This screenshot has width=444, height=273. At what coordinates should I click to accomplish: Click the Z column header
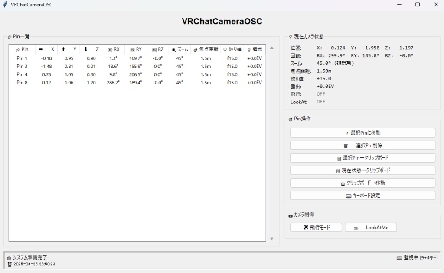coord(91,49)
